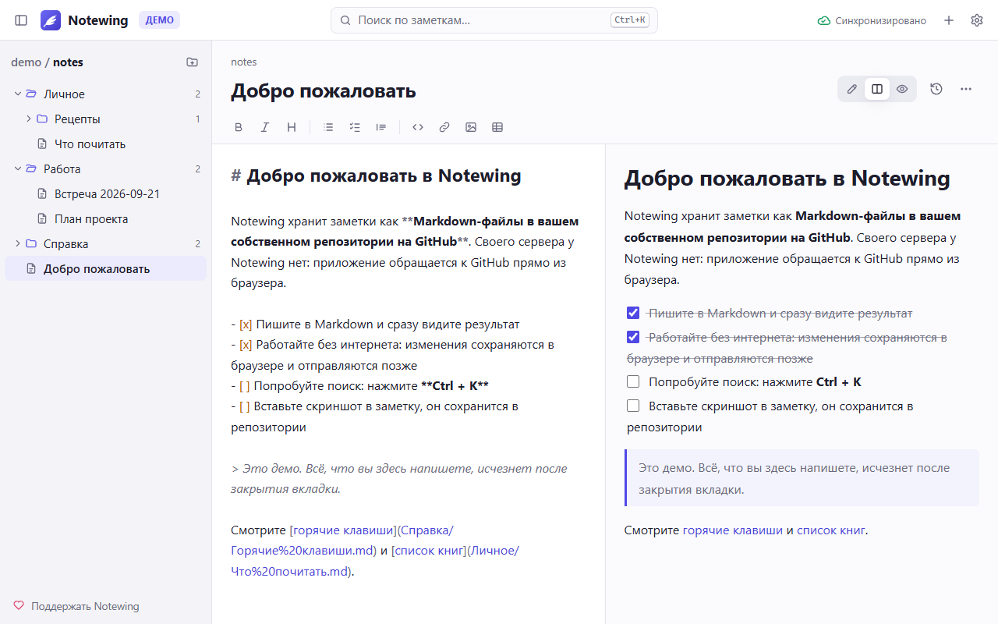Open the note 'Что почитать'
The width and height of the screenshot is (998, 624).
[x=105, y=144]
